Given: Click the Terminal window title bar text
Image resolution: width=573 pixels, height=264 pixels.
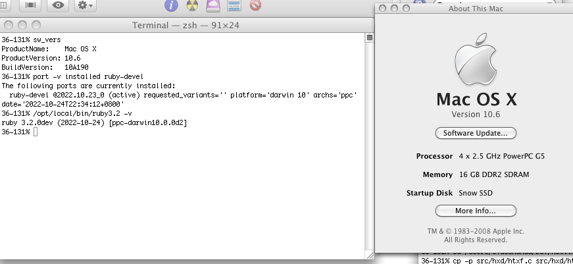Looking at the screenshot, I should coord(186,25).
